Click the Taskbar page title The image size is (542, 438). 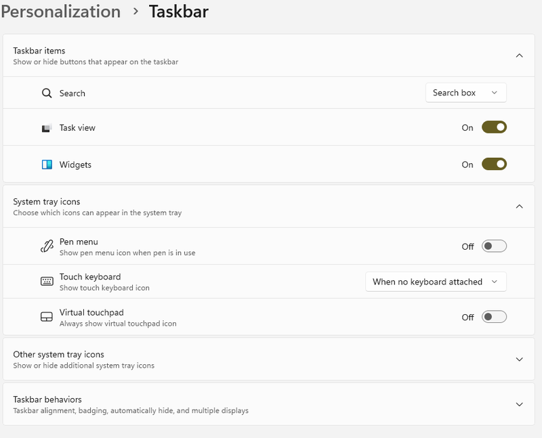(x=178, y=12)
